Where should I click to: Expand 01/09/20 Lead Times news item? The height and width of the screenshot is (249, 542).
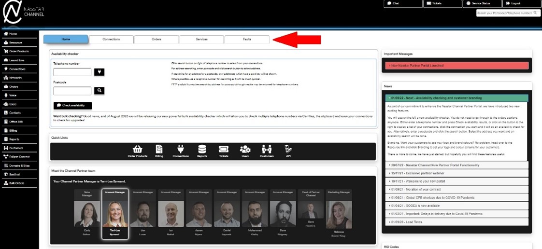click(x=456, y=222)
